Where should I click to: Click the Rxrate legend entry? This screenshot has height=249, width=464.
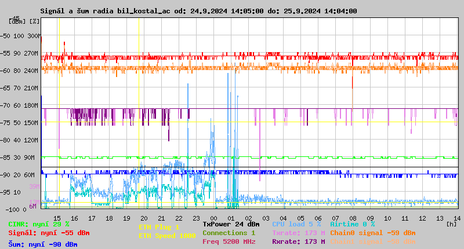(x=298, y=241)
